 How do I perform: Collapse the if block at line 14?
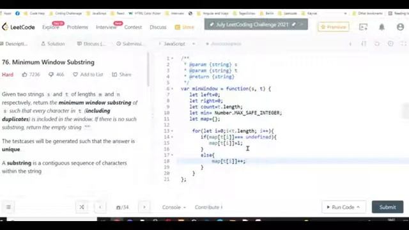coord(173,137)
